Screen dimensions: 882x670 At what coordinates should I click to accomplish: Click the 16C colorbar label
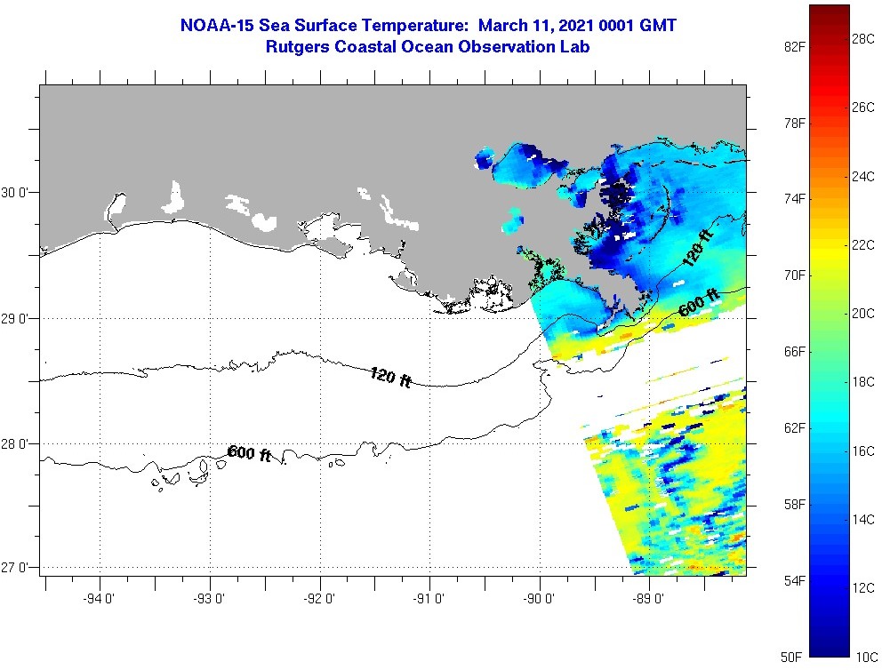(x=863, y=451)
